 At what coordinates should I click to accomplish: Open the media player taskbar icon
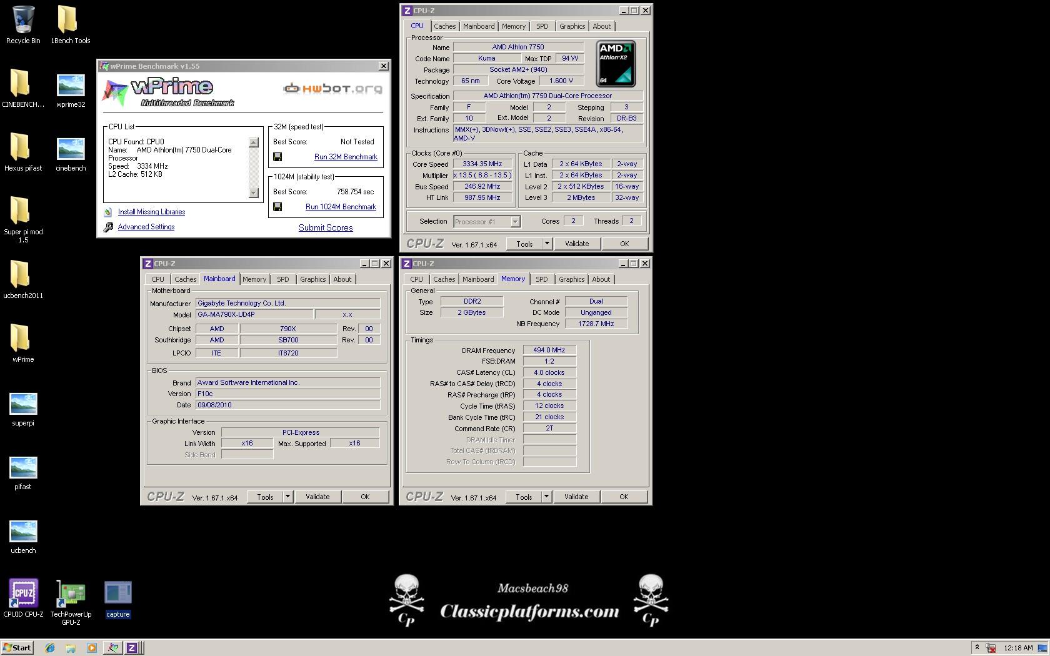91,648
